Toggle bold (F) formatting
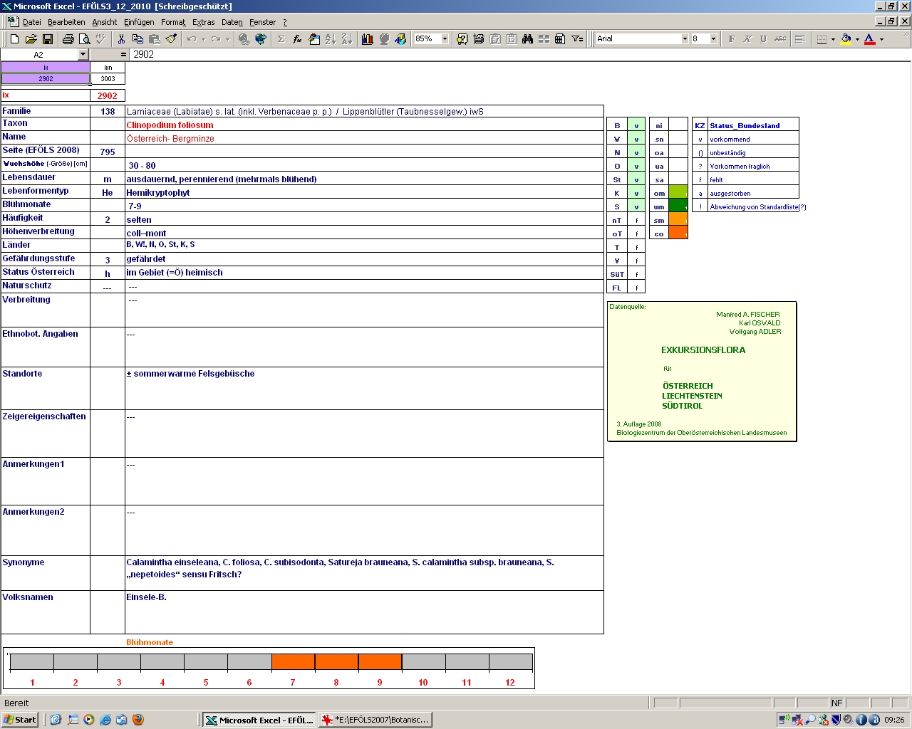The height and width of the screenshot is (729, 912). coord(731,39)
